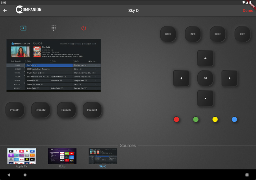The image size is (256, 180).
Task: Open the input source icon
Action: pos(23,28)
